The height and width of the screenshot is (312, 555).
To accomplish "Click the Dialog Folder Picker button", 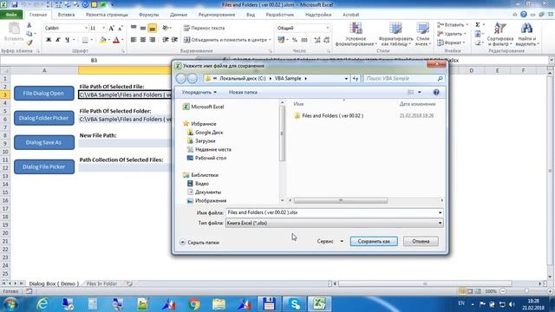I will point(44,118).
